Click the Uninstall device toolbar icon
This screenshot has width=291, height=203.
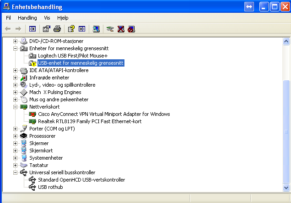click(121, 29)
